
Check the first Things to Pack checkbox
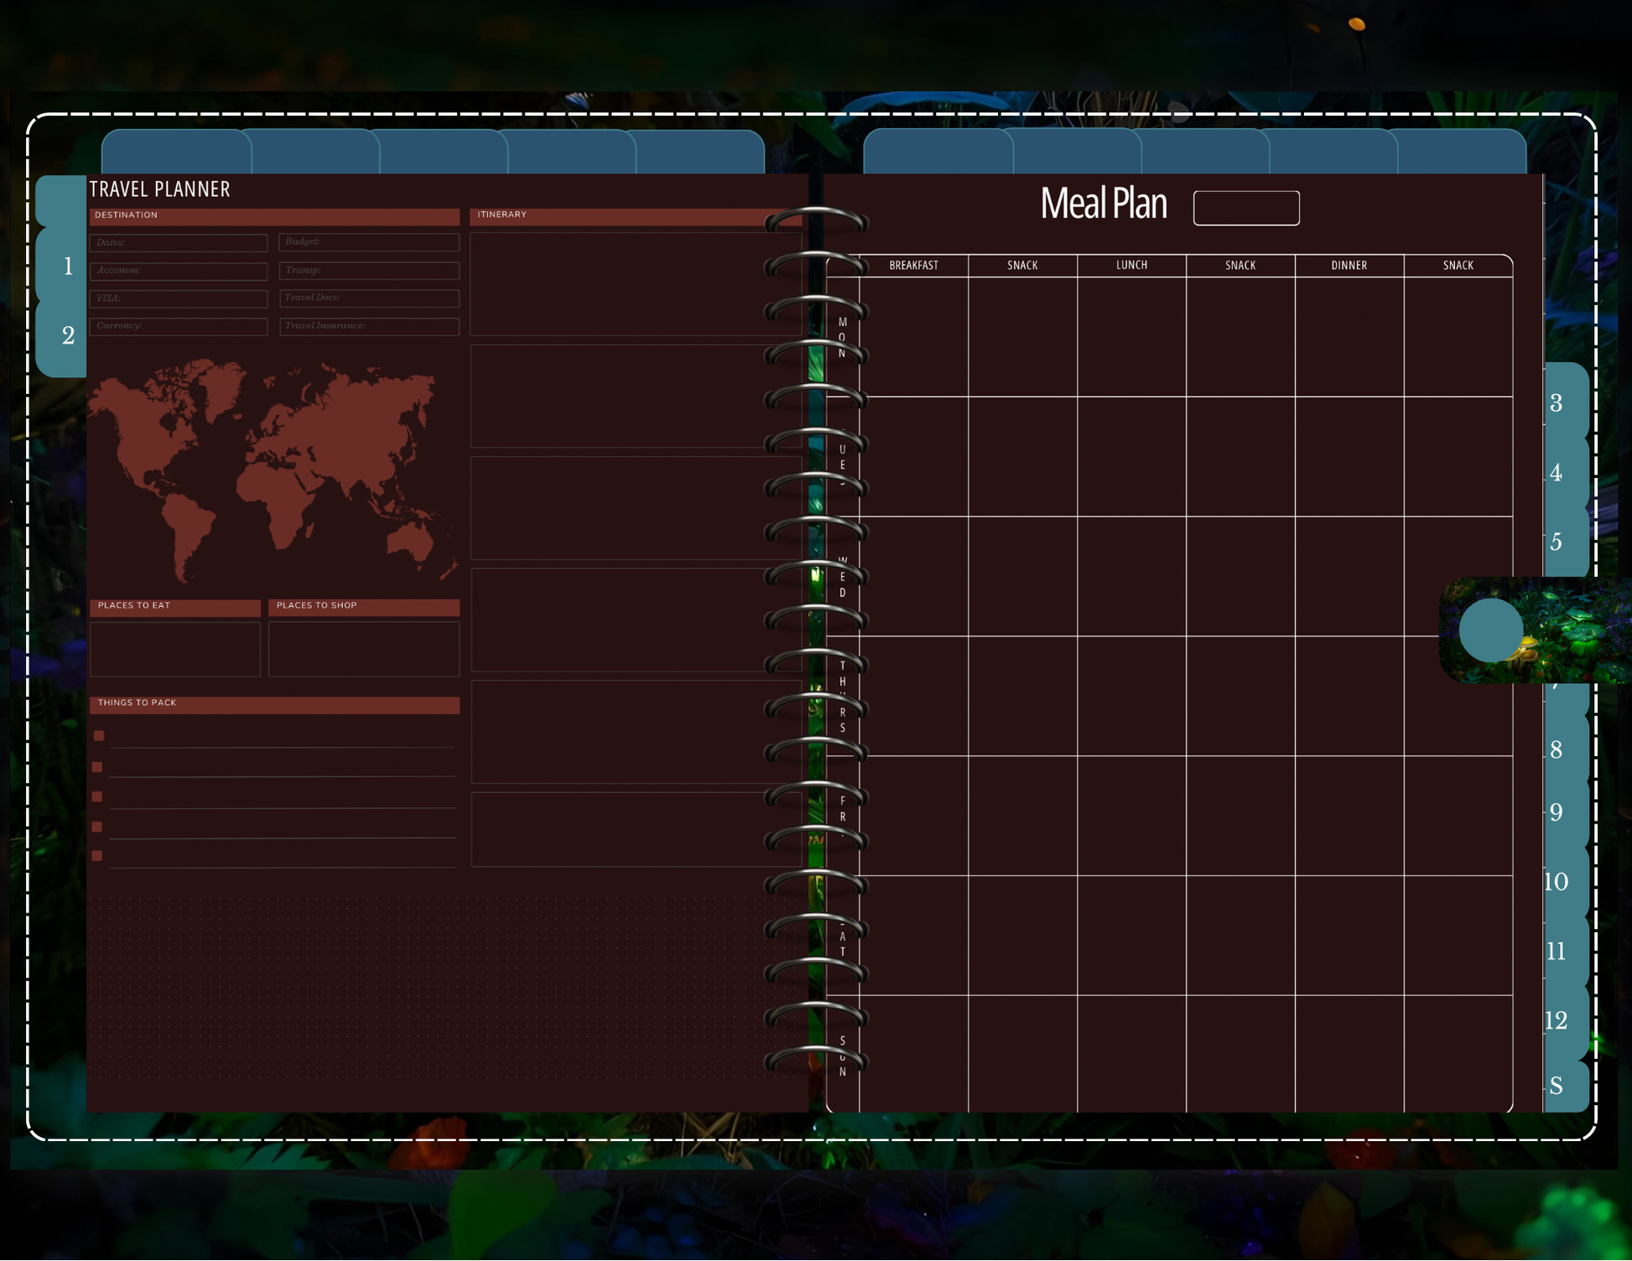click(x=99, y=736)
